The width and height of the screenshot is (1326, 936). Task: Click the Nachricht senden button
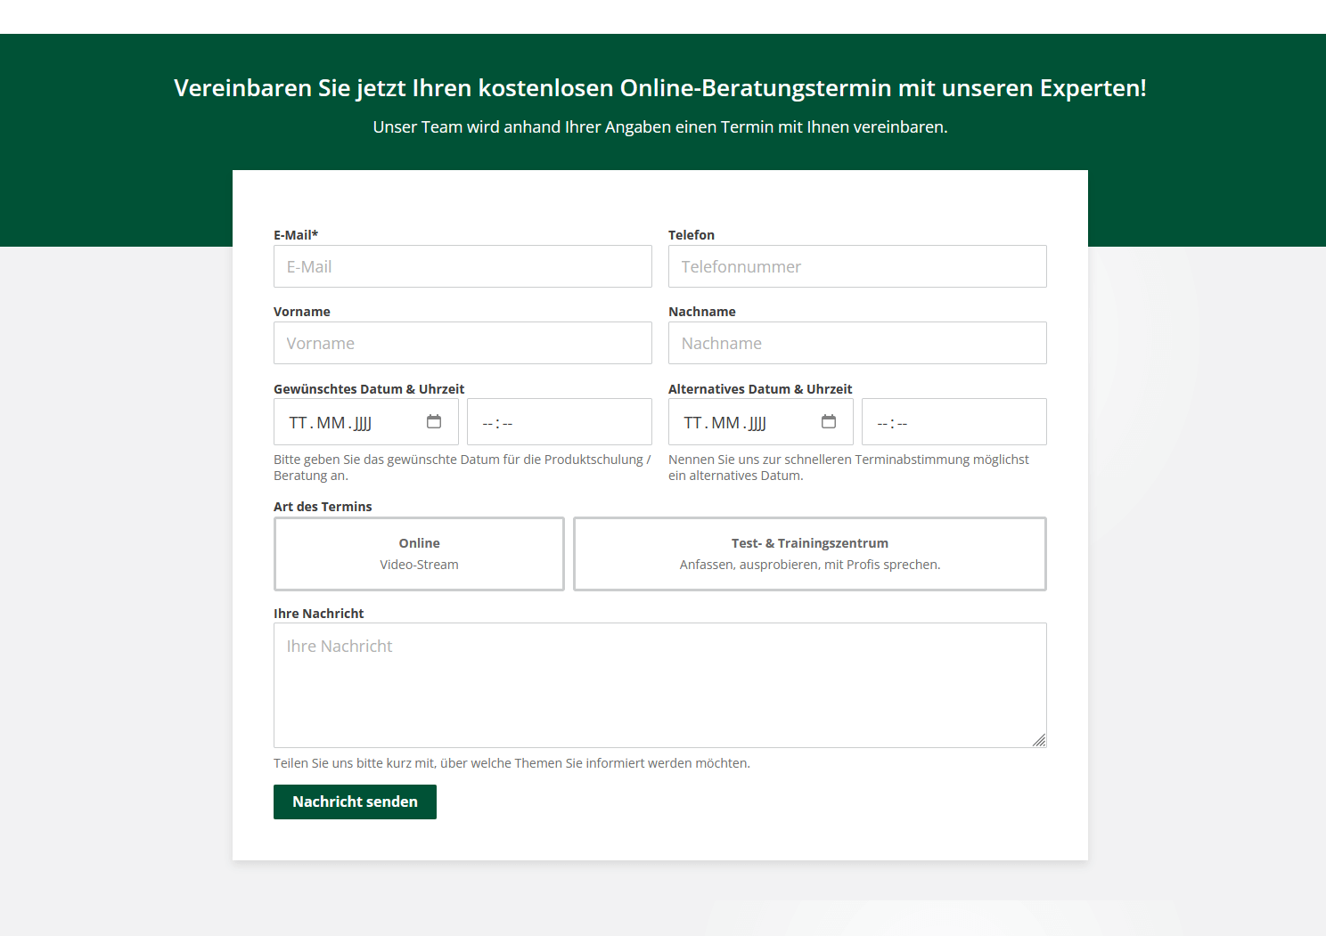pyautogui.click(x=355, y=802)
